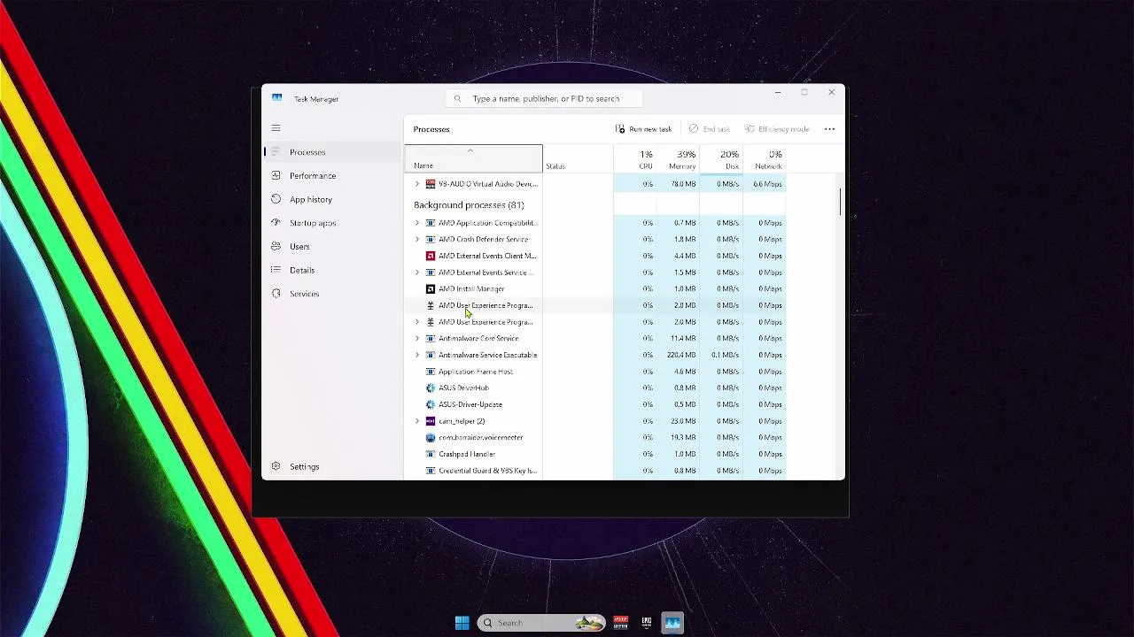The width and height of the screenshot is (1134, 637).
Task: Expand AMD Crash Defender Service
Action: click(x=417, y=239)
